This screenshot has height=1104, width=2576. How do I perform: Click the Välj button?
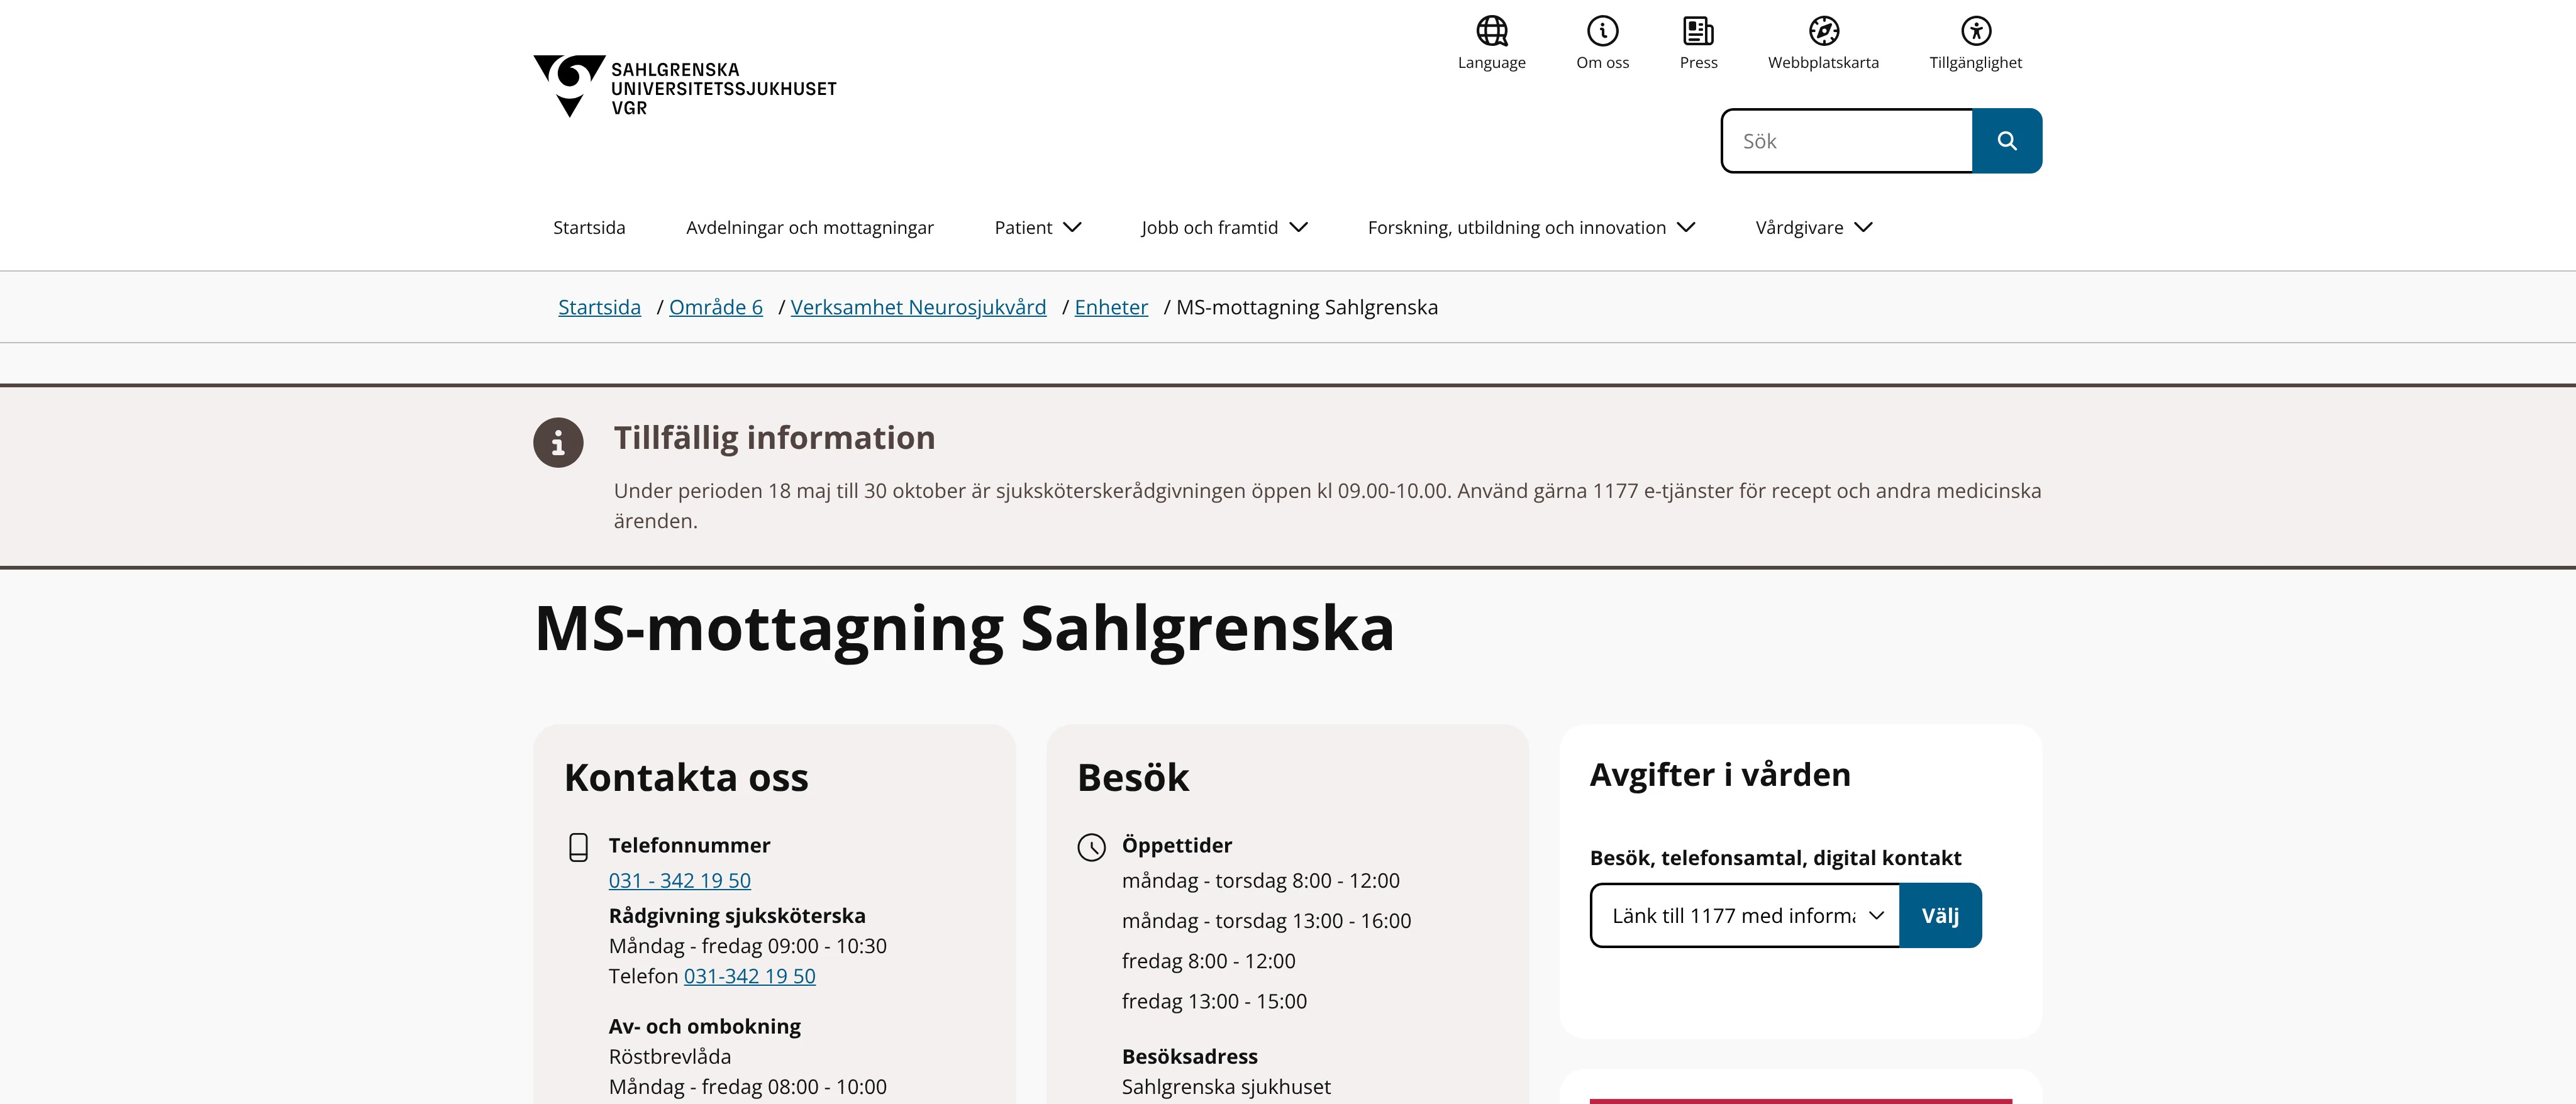click(x=1940, y=915)
